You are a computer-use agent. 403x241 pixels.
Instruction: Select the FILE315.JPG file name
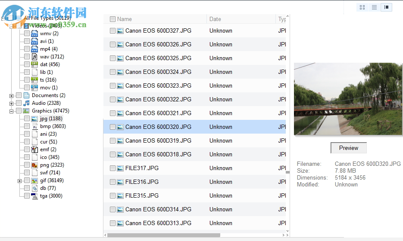[x=142, y=195]
